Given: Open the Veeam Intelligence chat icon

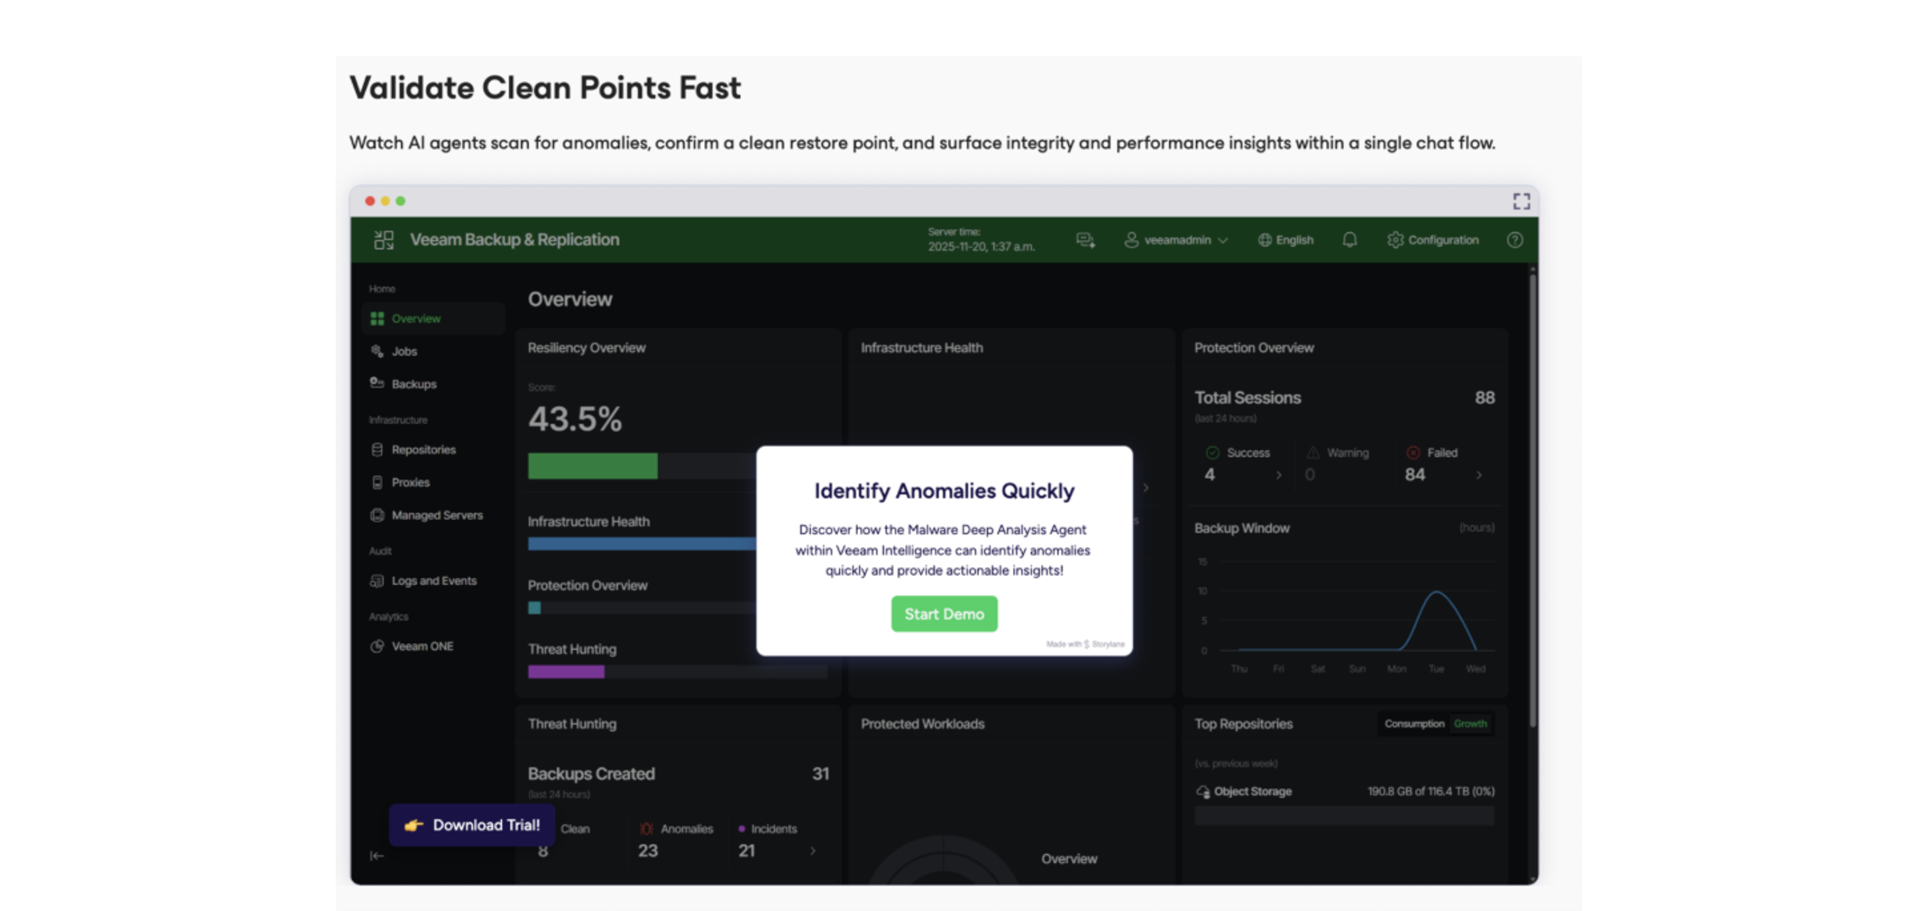Looking at the screenshot, I should click(x=1085, y=239).
